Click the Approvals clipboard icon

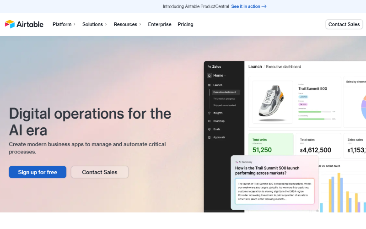click(x=209, y=137)
